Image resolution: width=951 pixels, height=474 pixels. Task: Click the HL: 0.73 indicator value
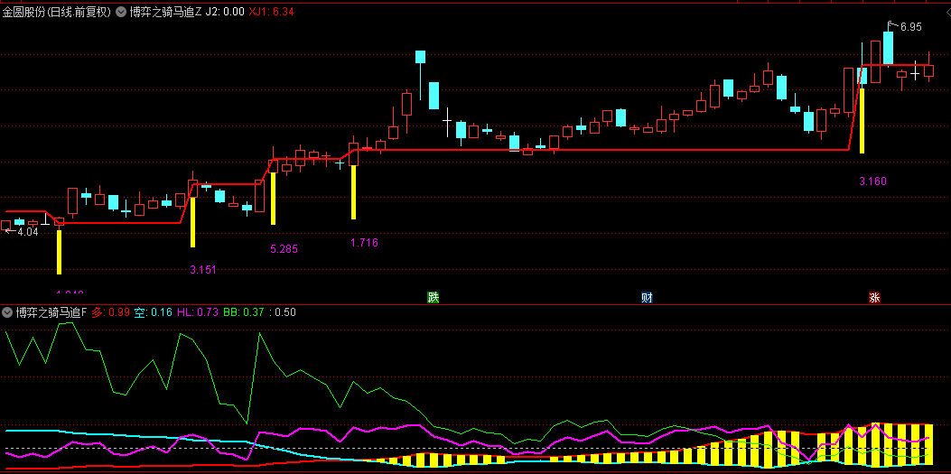(x=199, y=312)
